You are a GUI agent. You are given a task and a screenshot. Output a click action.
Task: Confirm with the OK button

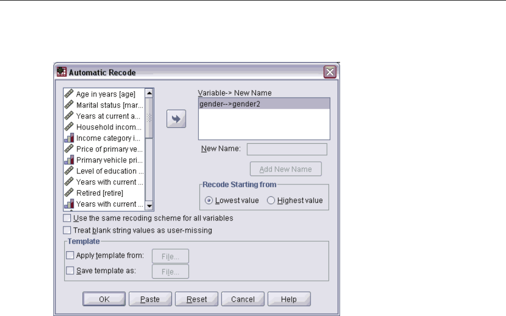104,299
